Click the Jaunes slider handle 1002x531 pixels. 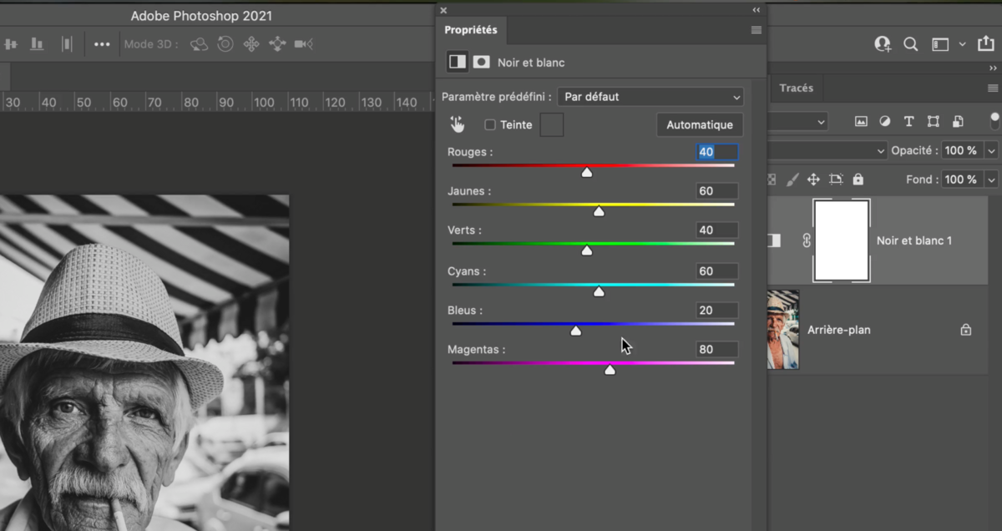599,211
